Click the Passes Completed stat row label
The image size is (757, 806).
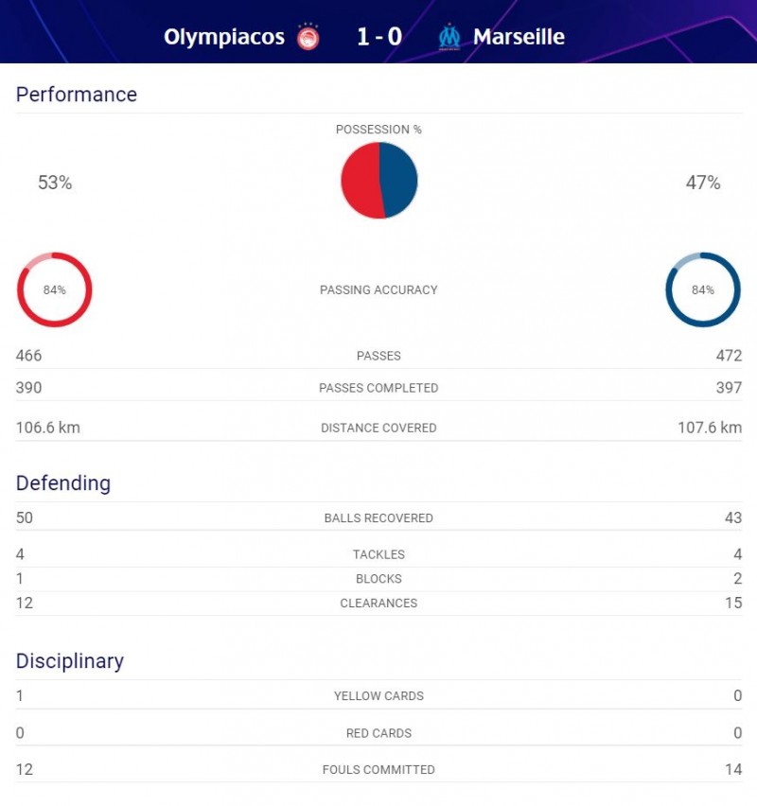378,388
